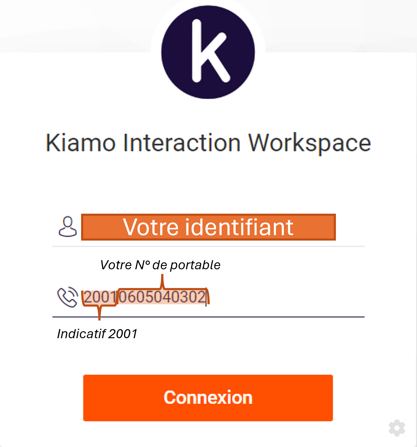Click the word 'Interaction' in the title
Image resolution: width=417 pixels, height=447 pixels.
coord(182,143)
